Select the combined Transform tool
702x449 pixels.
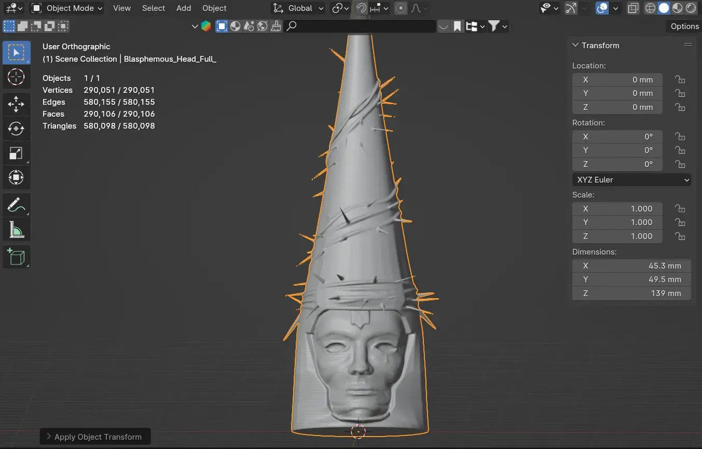[16, 177]
